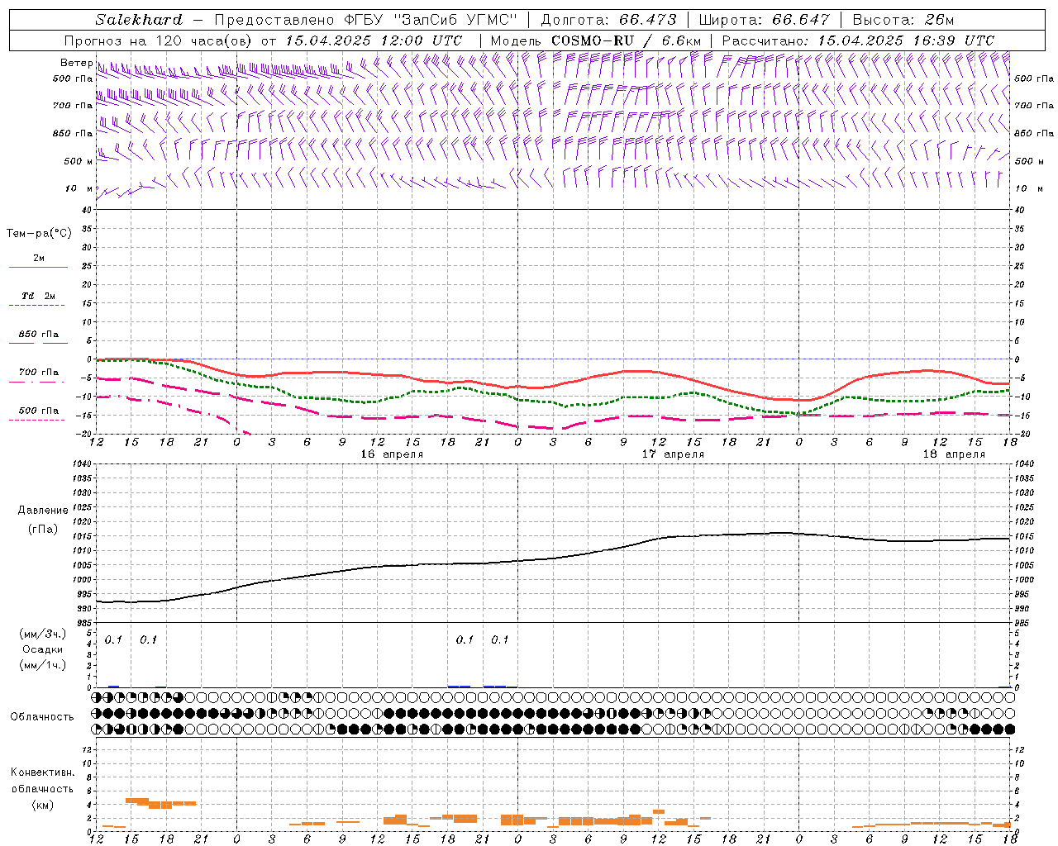The width and height of the screenshot is (1058, 846).
Task: Click the Осадки precipitation label
Action: (x=42, y=649)
